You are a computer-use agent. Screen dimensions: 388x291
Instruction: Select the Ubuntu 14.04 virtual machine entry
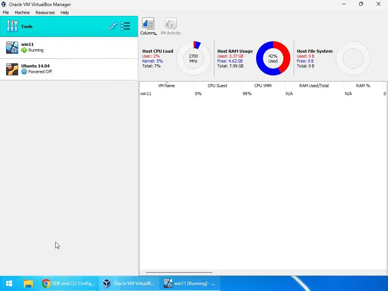(x=69, y=69)
